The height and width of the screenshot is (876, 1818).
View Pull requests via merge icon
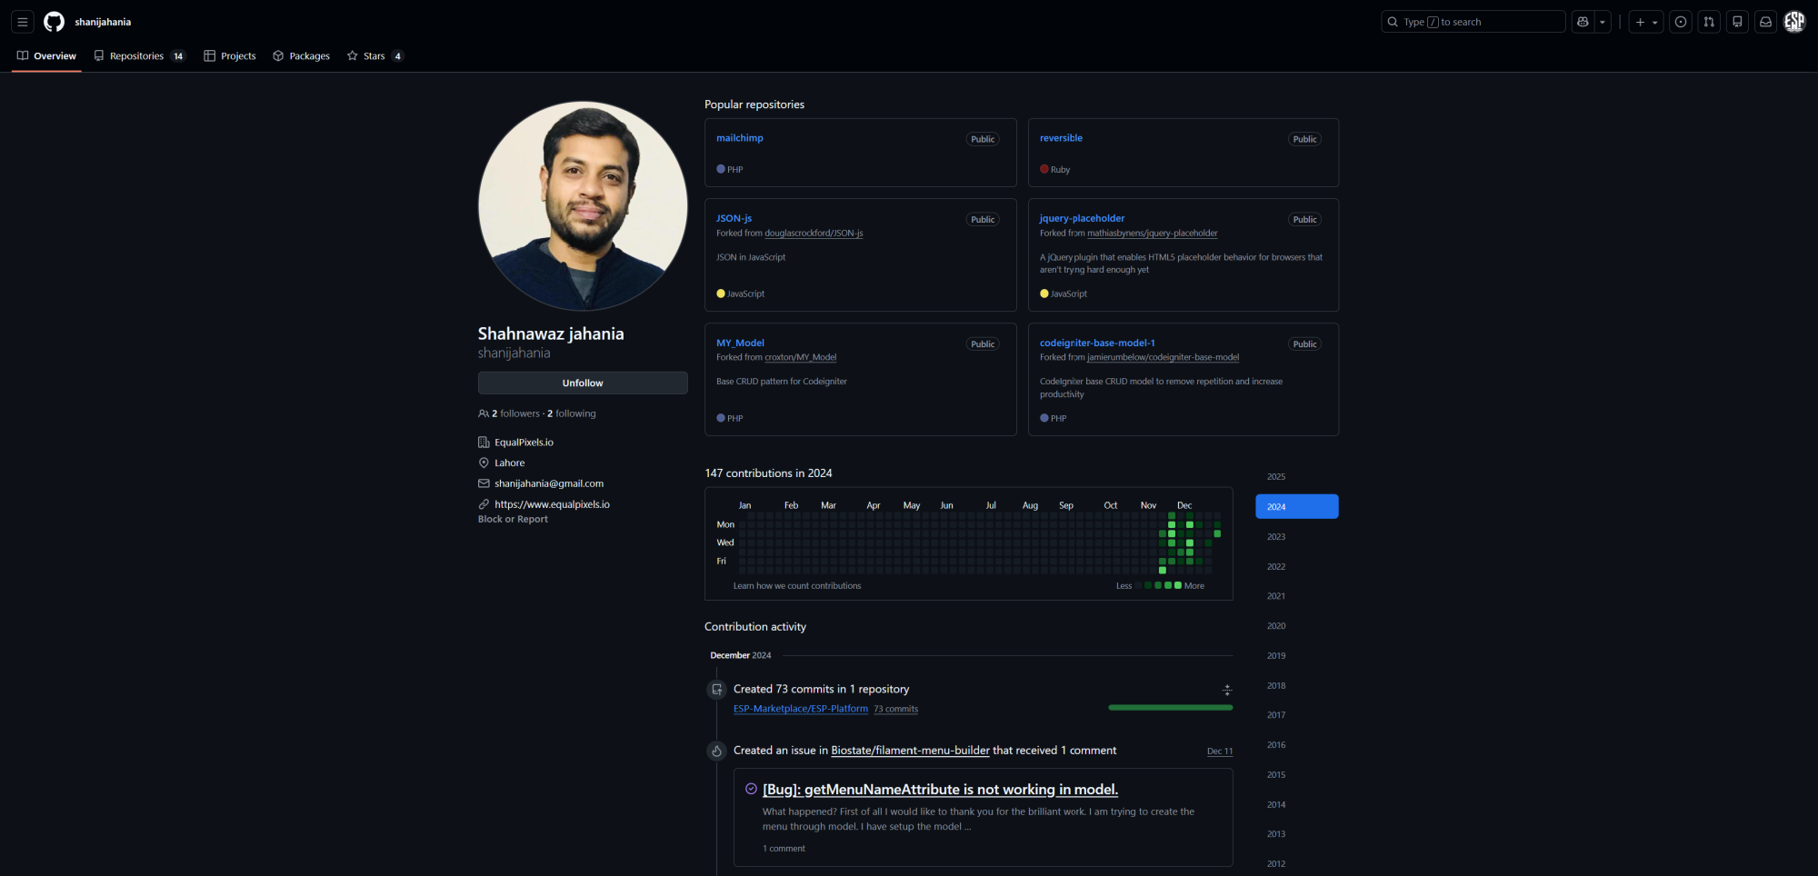[1708, 21]
